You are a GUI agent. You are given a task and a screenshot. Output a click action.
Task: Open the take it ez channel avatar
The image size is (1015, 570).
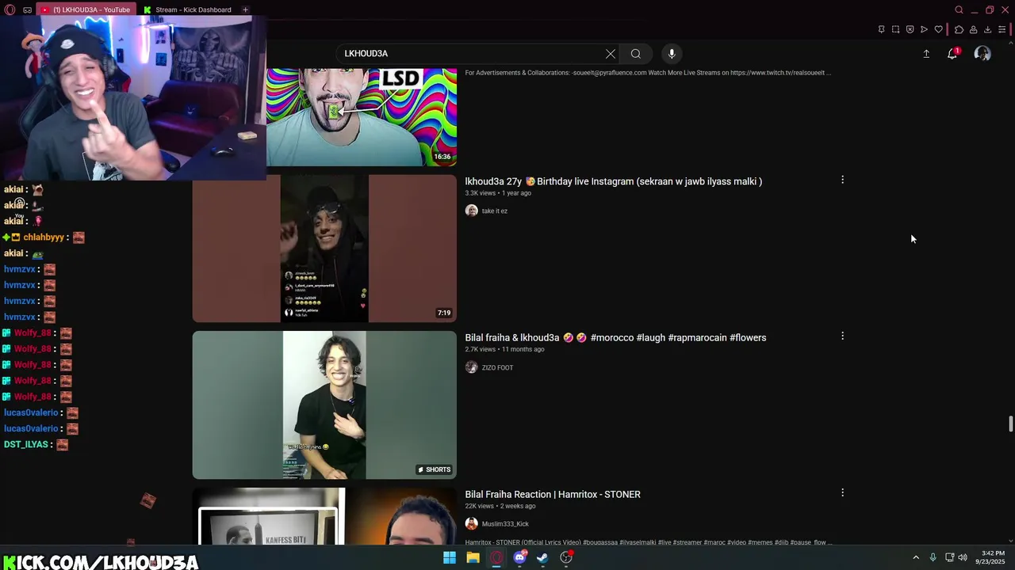(x=471, y=211)
